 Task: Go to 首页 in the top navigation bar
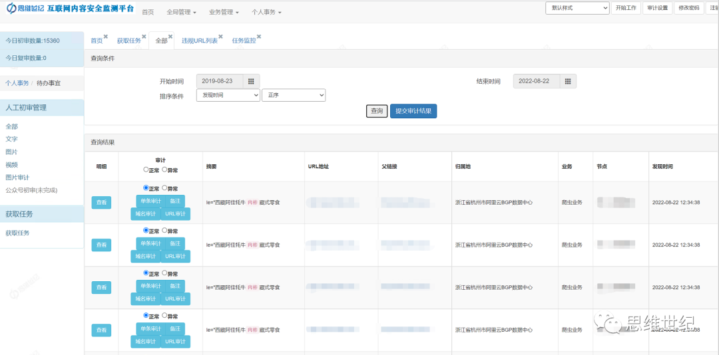point(148,13)
